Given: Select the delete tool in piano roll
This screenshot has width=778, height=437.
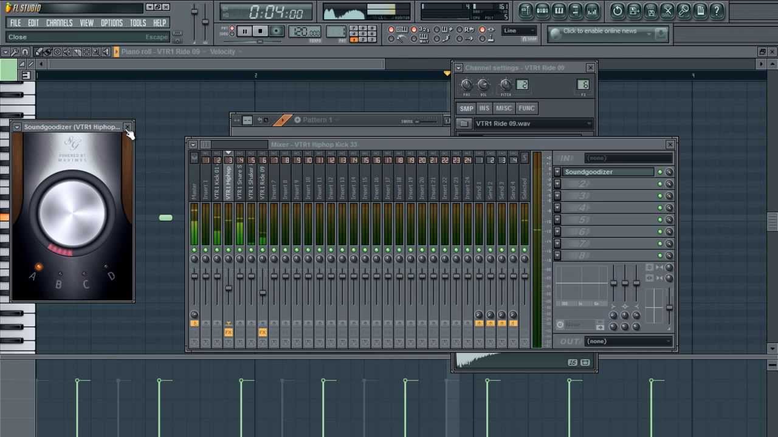Looking at the screenshot, I should [x=57, y=52].
